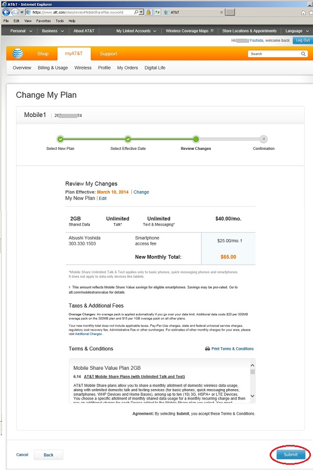Open the Language dropdown
313x470 pixels.
pos(297,31)
